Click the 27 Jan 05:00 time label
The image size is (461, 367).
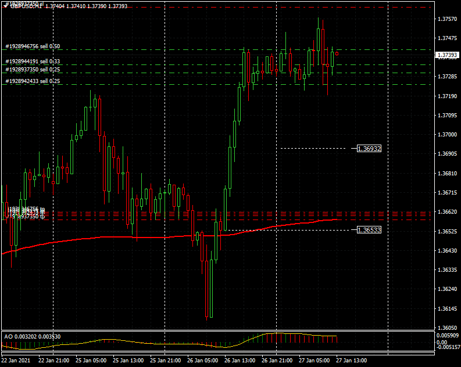click(314, 361)
